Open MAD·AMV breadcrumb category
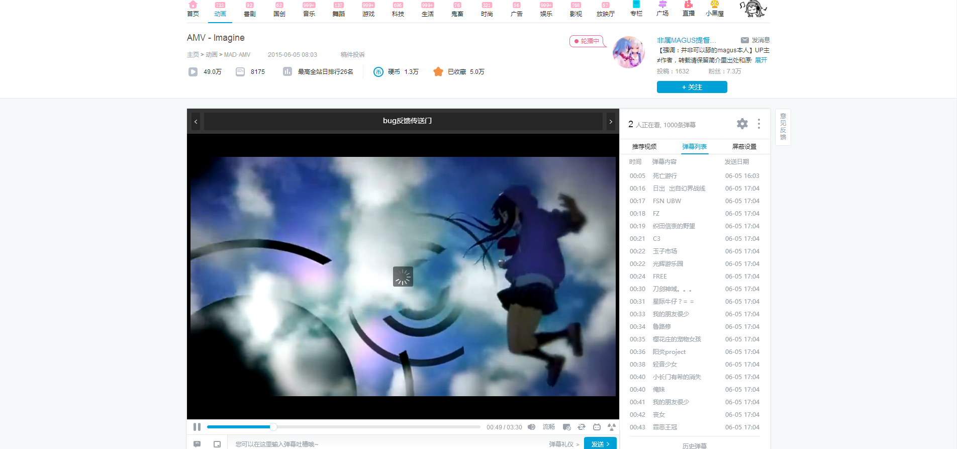This screenshot has height=449, width=957. [237, 55]
